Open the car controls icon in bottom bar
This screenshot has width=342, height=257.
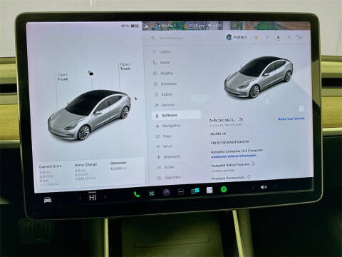click(x=48, y=200)
